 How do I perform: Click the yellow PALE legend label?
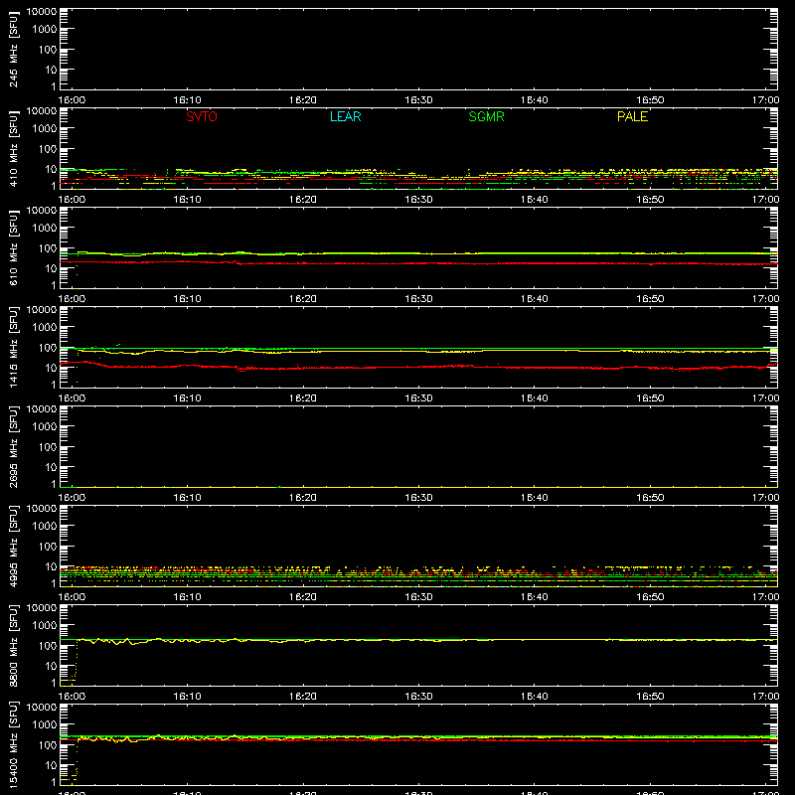[x=632, y=116]
